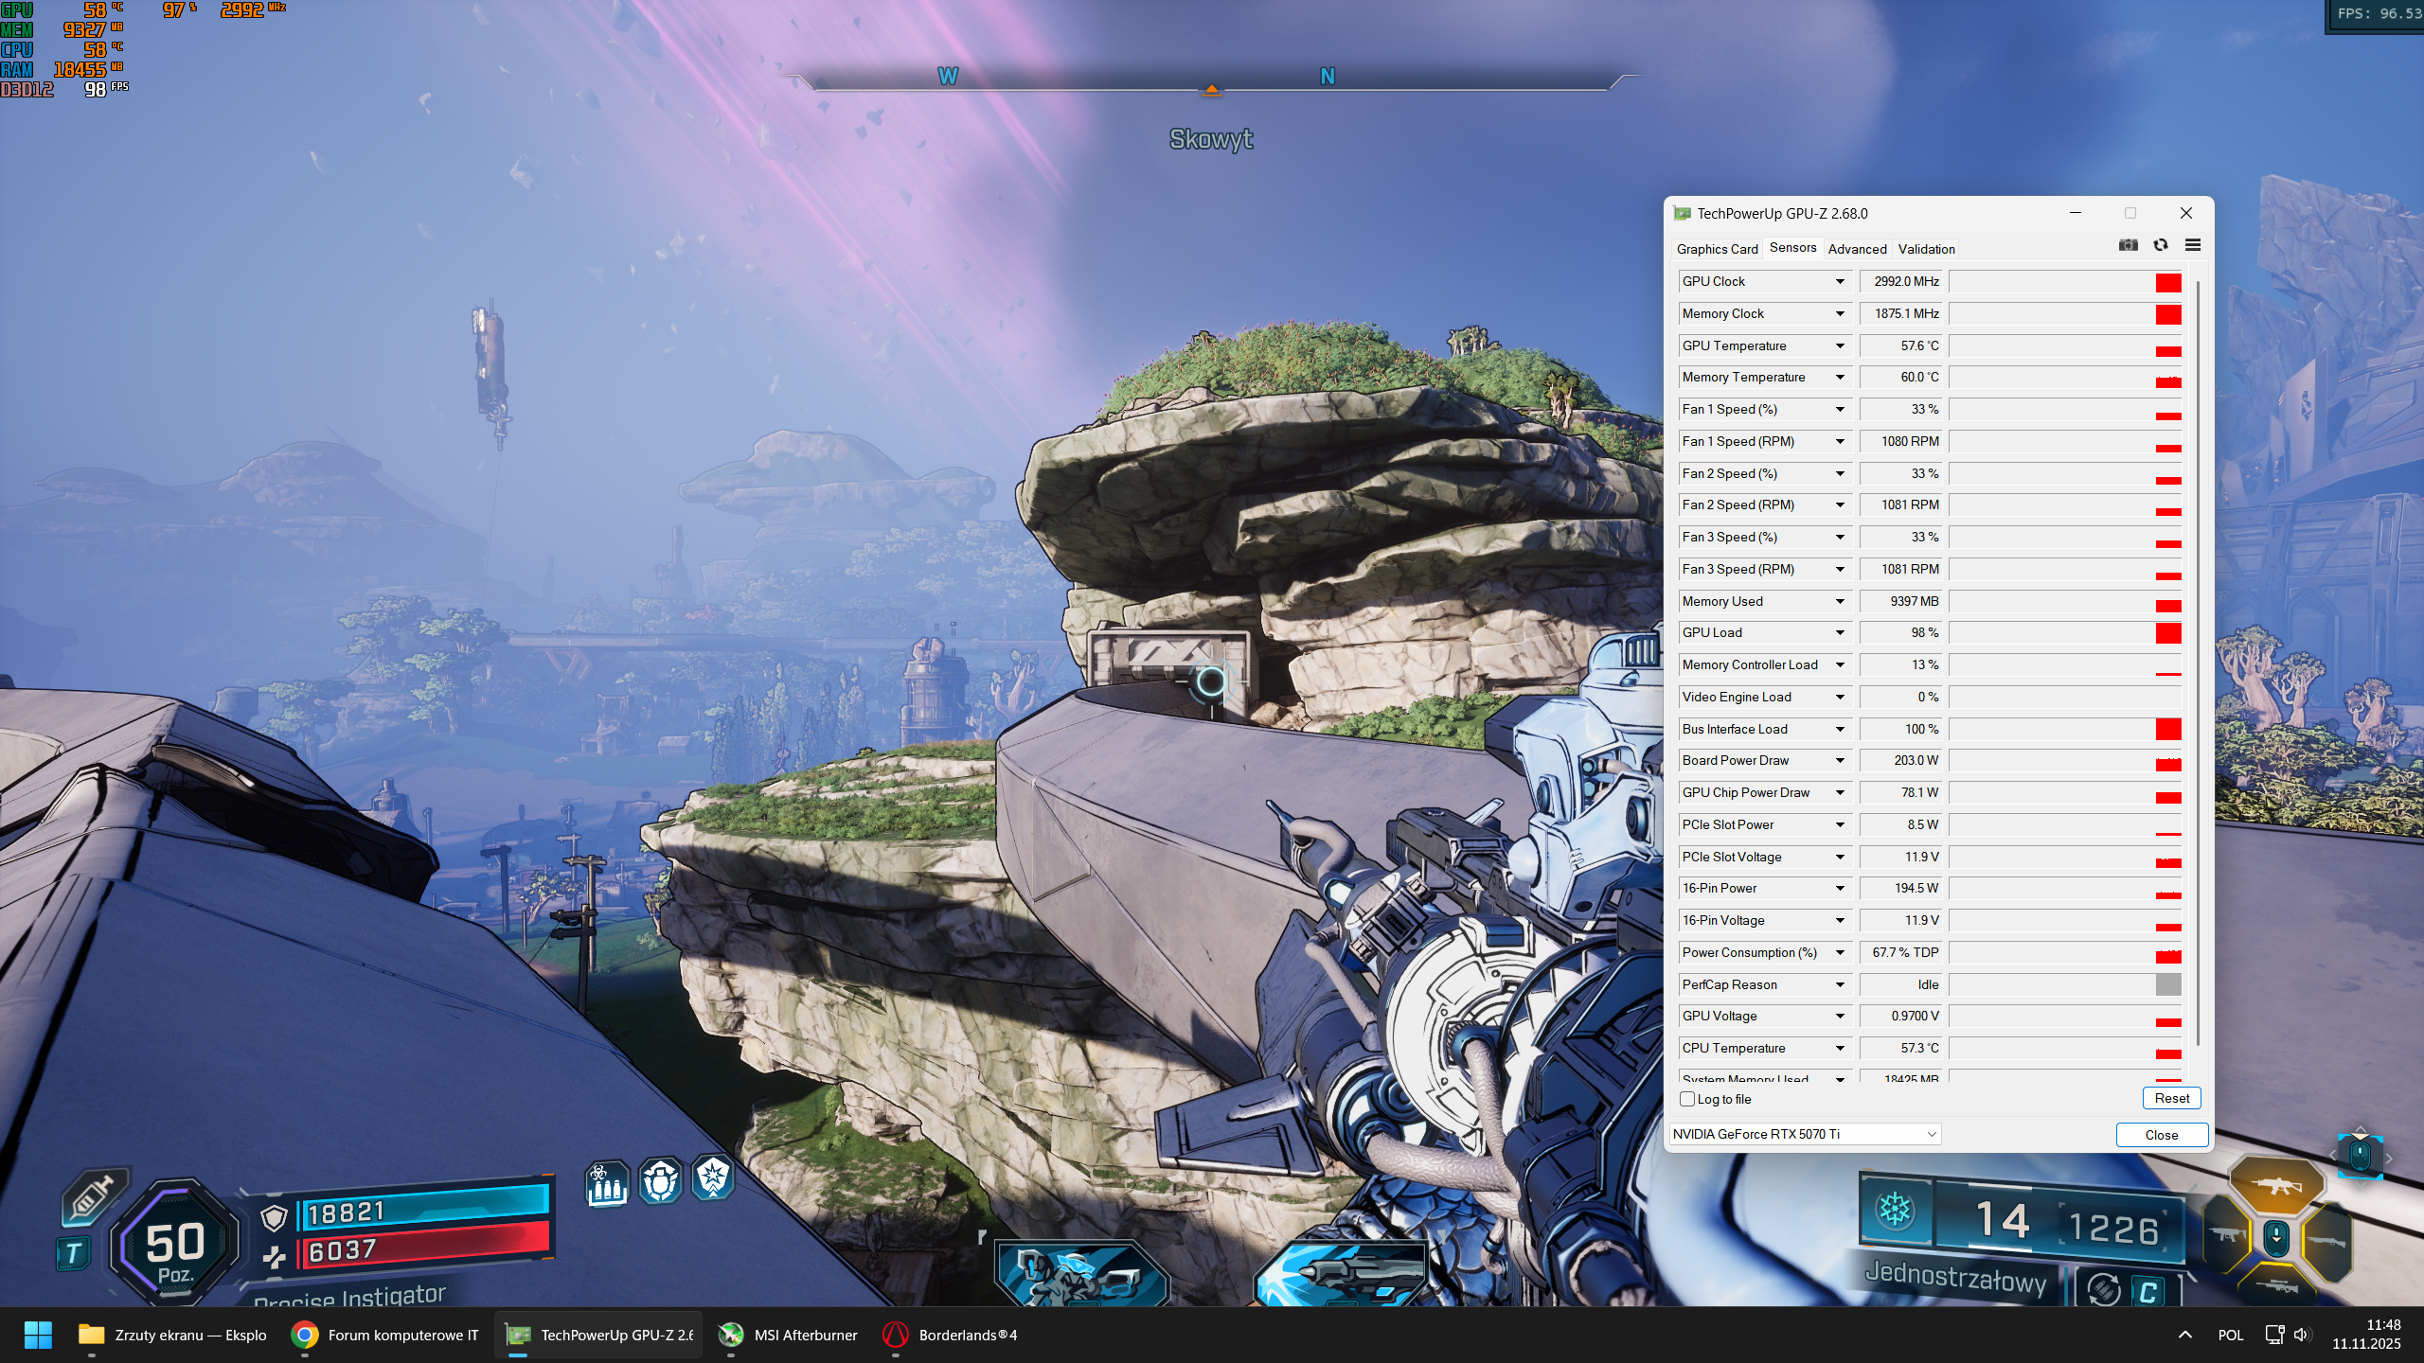Open Chrome Forum komputerowe taskbar window
The height and width of the screenshot is (1363, 2424).
click(385, 1335)
